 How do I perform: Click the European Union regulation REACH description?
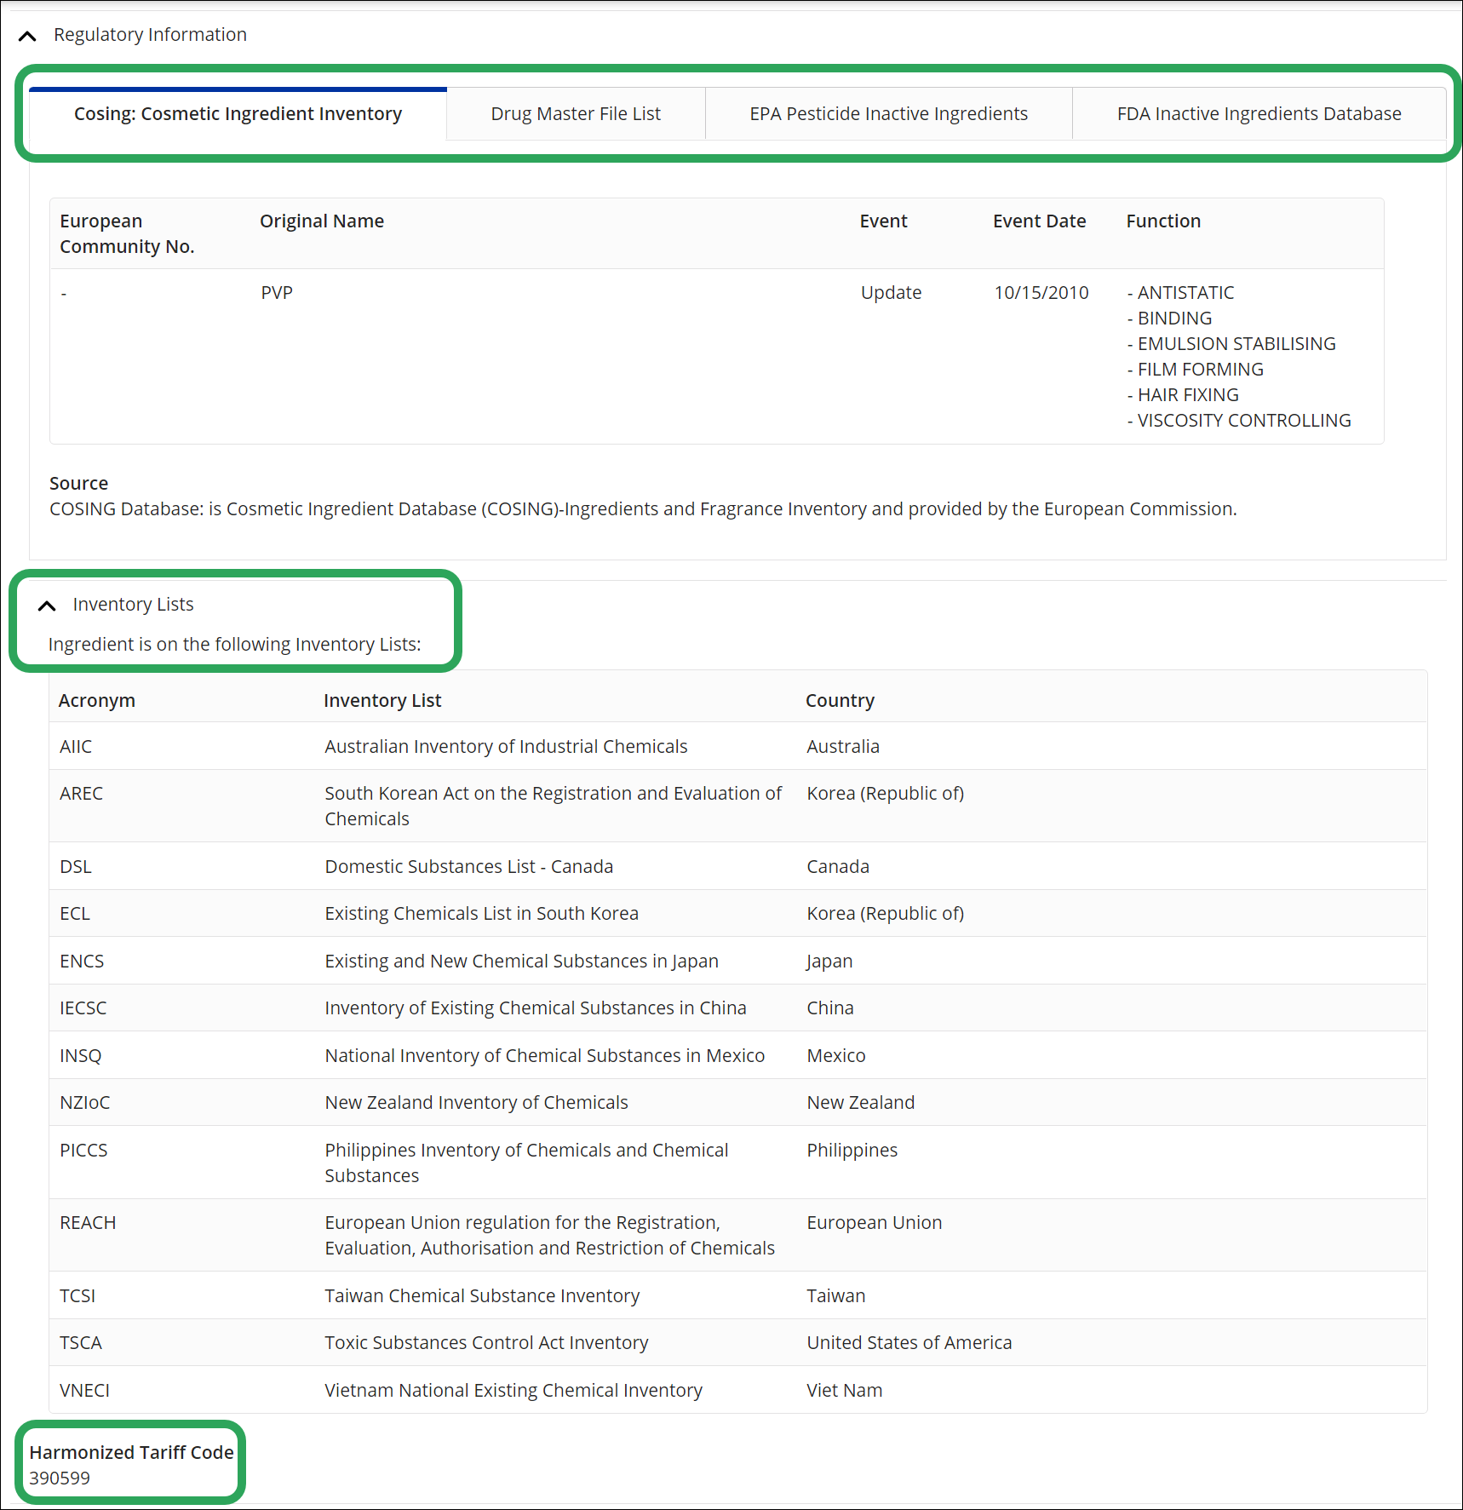[549, 1235]
